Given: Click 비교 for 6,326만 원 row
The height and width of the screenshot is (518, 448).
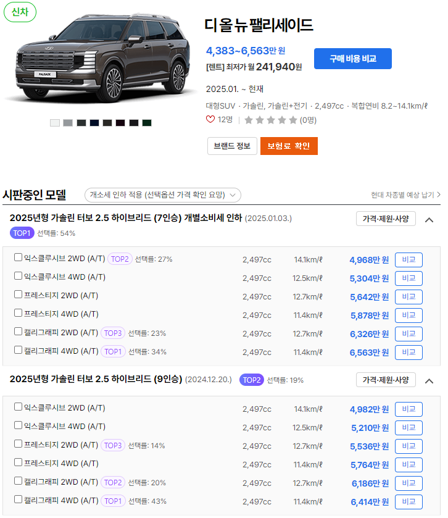Looking at the screenshot, I should pos(409,333).
